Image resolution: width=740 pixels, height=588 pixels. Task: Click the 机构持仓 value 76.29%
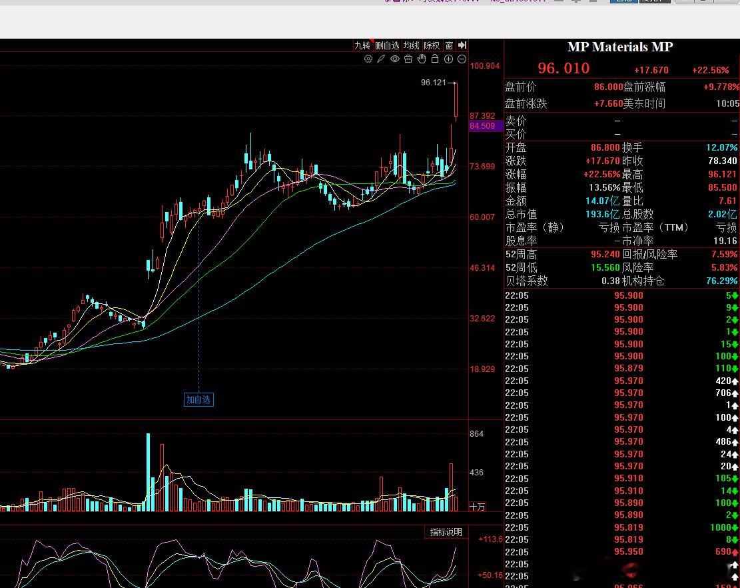[721, 281]
